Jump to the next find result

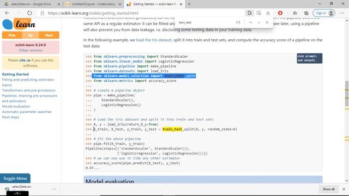click(x=258, y=22)
